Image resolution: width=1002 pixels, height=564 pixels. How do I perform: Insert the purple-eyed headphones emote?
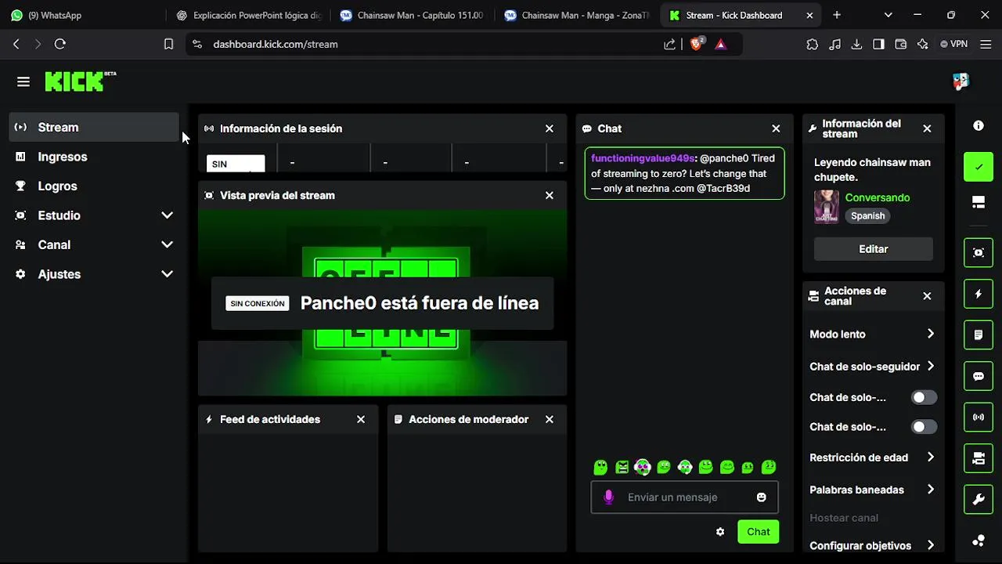643,467
